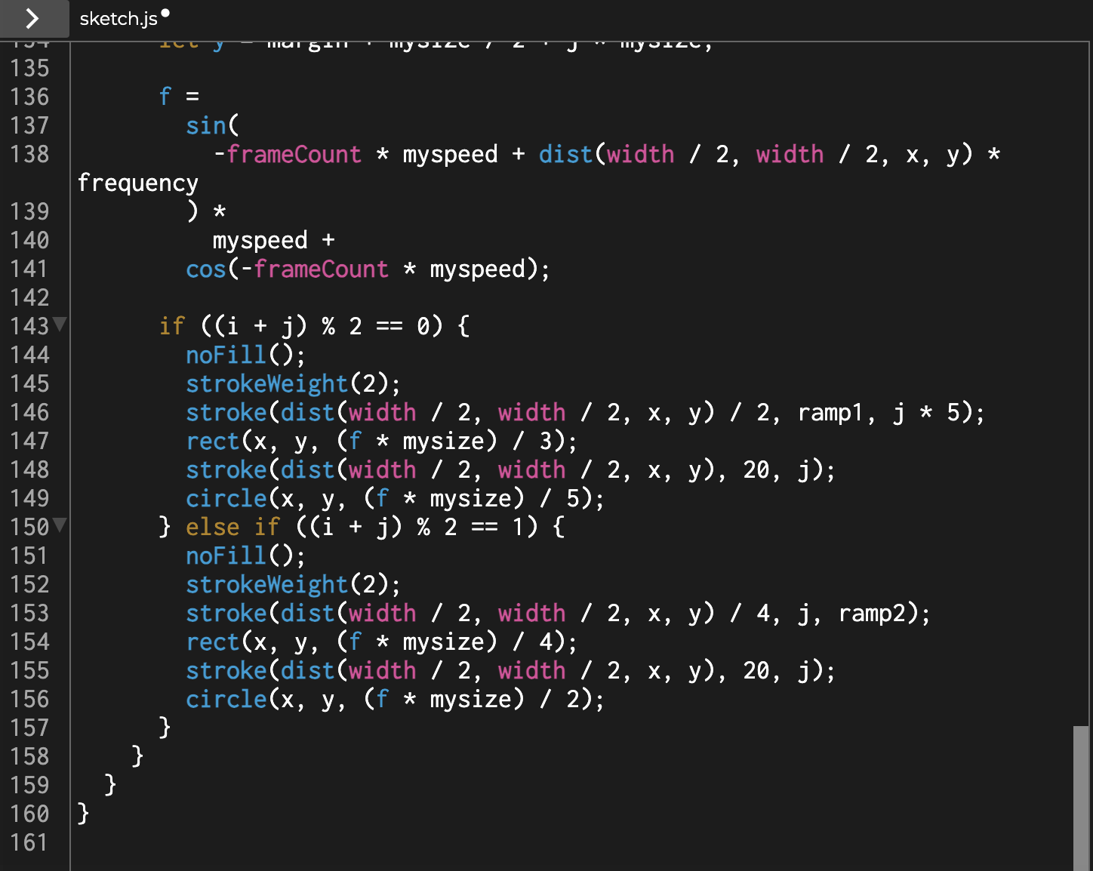Click line number 145 in the gutter
This screenshot has width=1093, height=871.
(x=31, y=383)
